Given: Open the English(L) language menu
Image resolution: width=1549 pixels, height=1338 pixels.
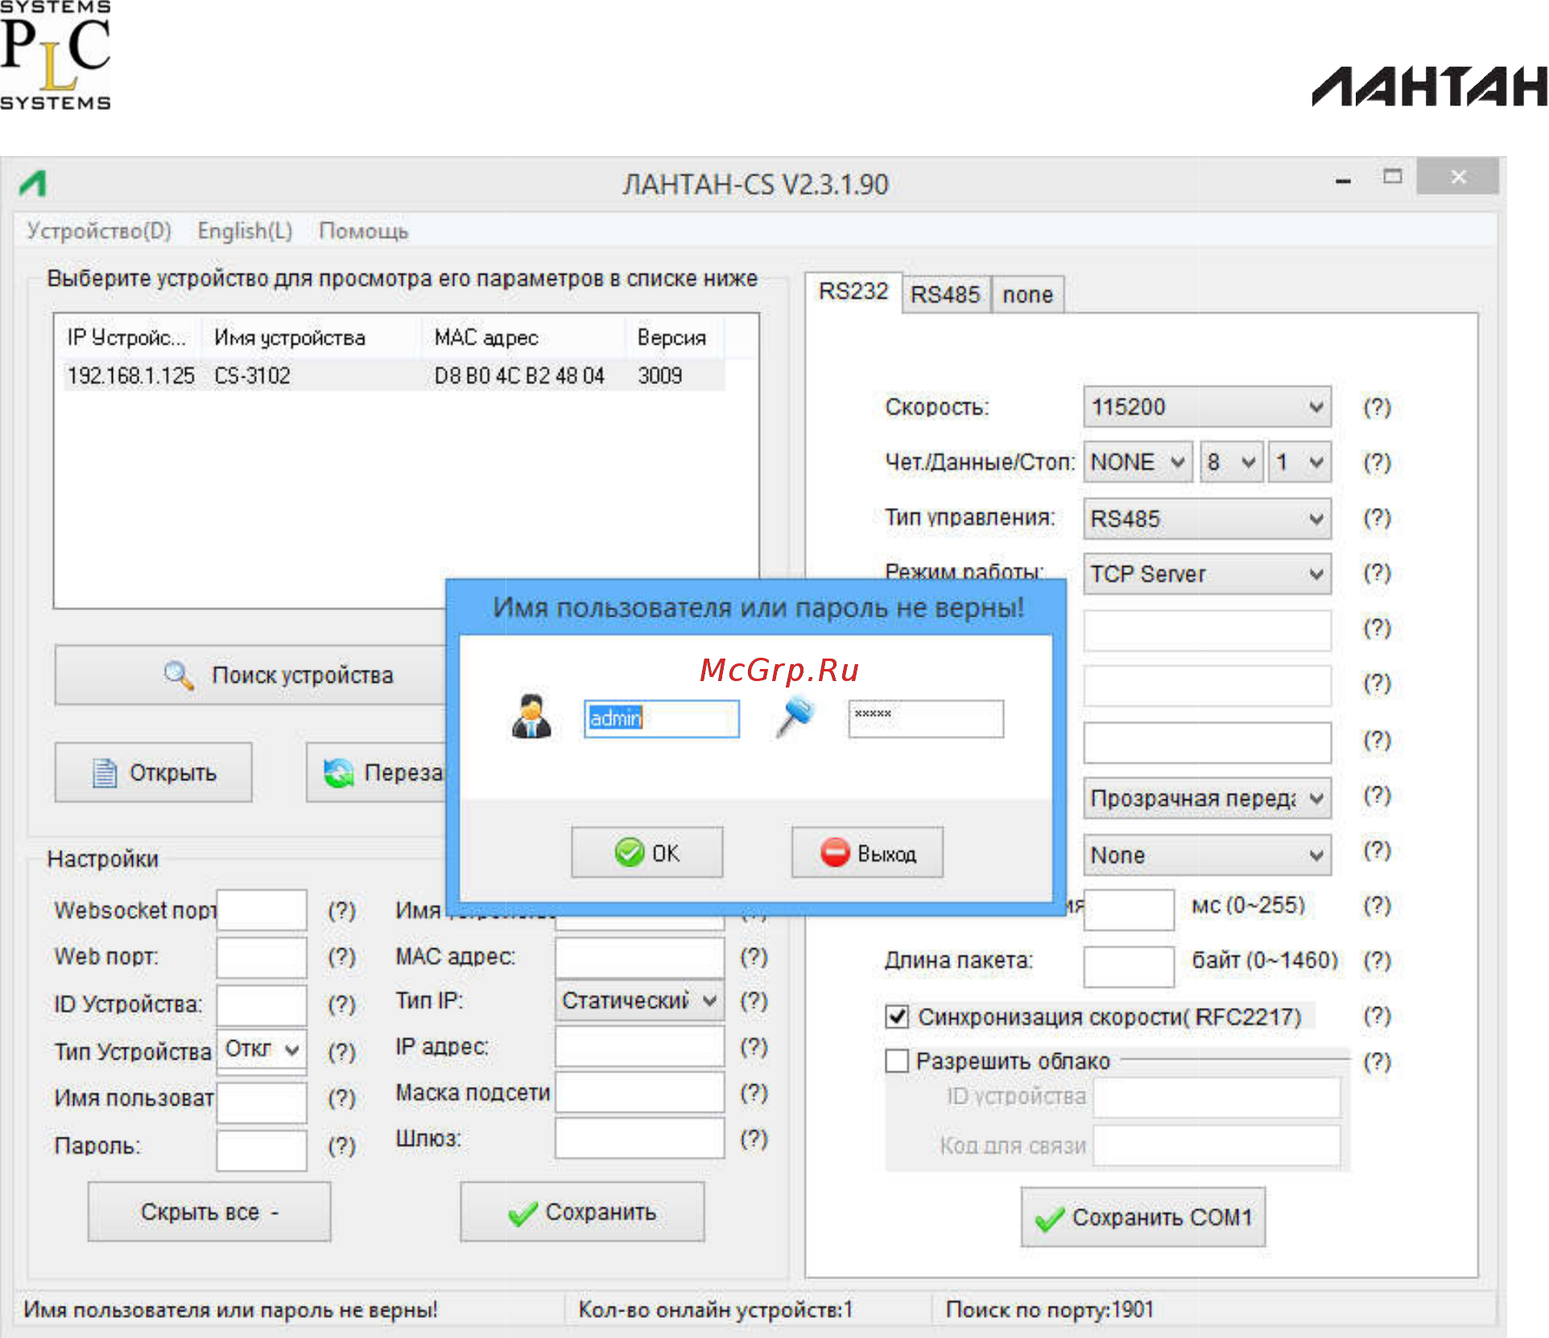Looking at the screenshot, I should [x=245, y=231].
